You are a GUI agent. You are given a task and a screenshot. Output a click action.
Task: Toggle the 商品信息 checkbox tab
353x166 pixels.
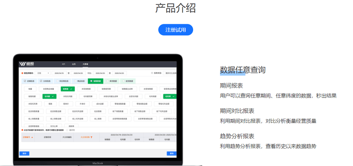[x=79, y=81]
